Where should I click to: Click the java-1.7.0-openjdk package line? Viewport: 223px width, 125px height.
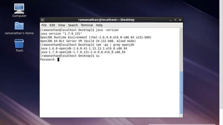click(x=83, y=52)
